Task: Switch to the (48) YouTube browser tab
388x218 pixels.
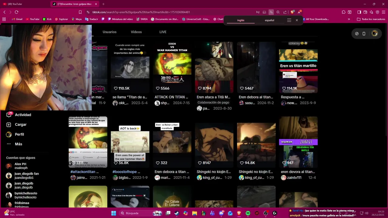Action: [x=24, y=4]
